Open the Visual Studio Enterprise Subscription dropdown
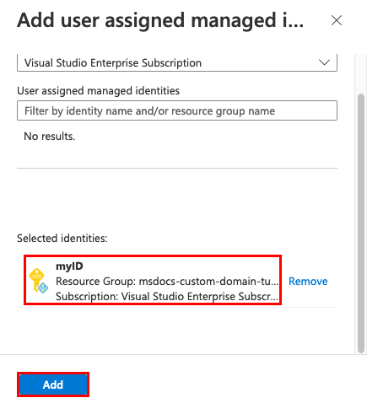 coord(177,62)
